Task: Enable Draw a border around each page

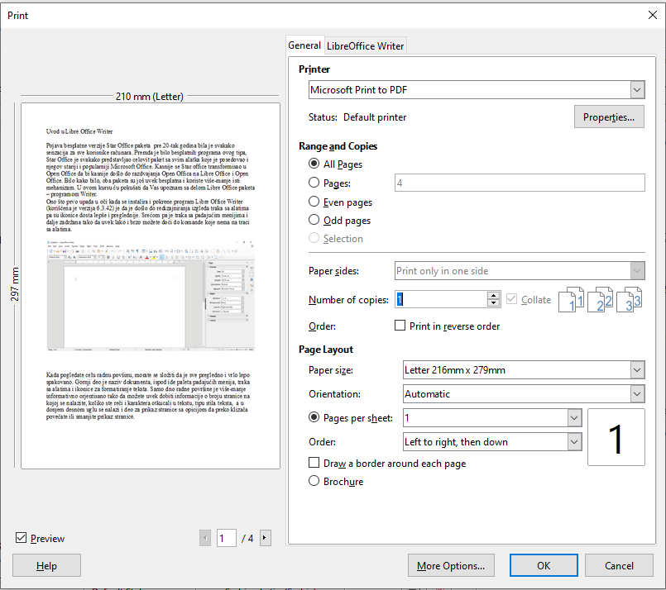Action: (x=314, y=463)
